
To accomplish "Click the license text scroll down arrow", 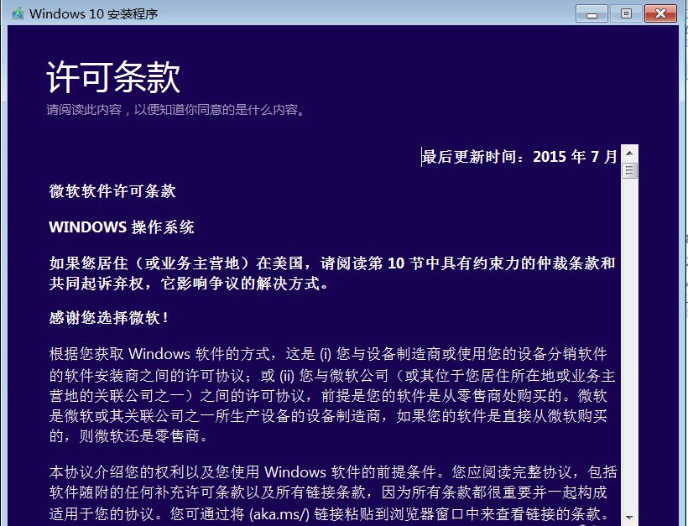I will point(629,518).
